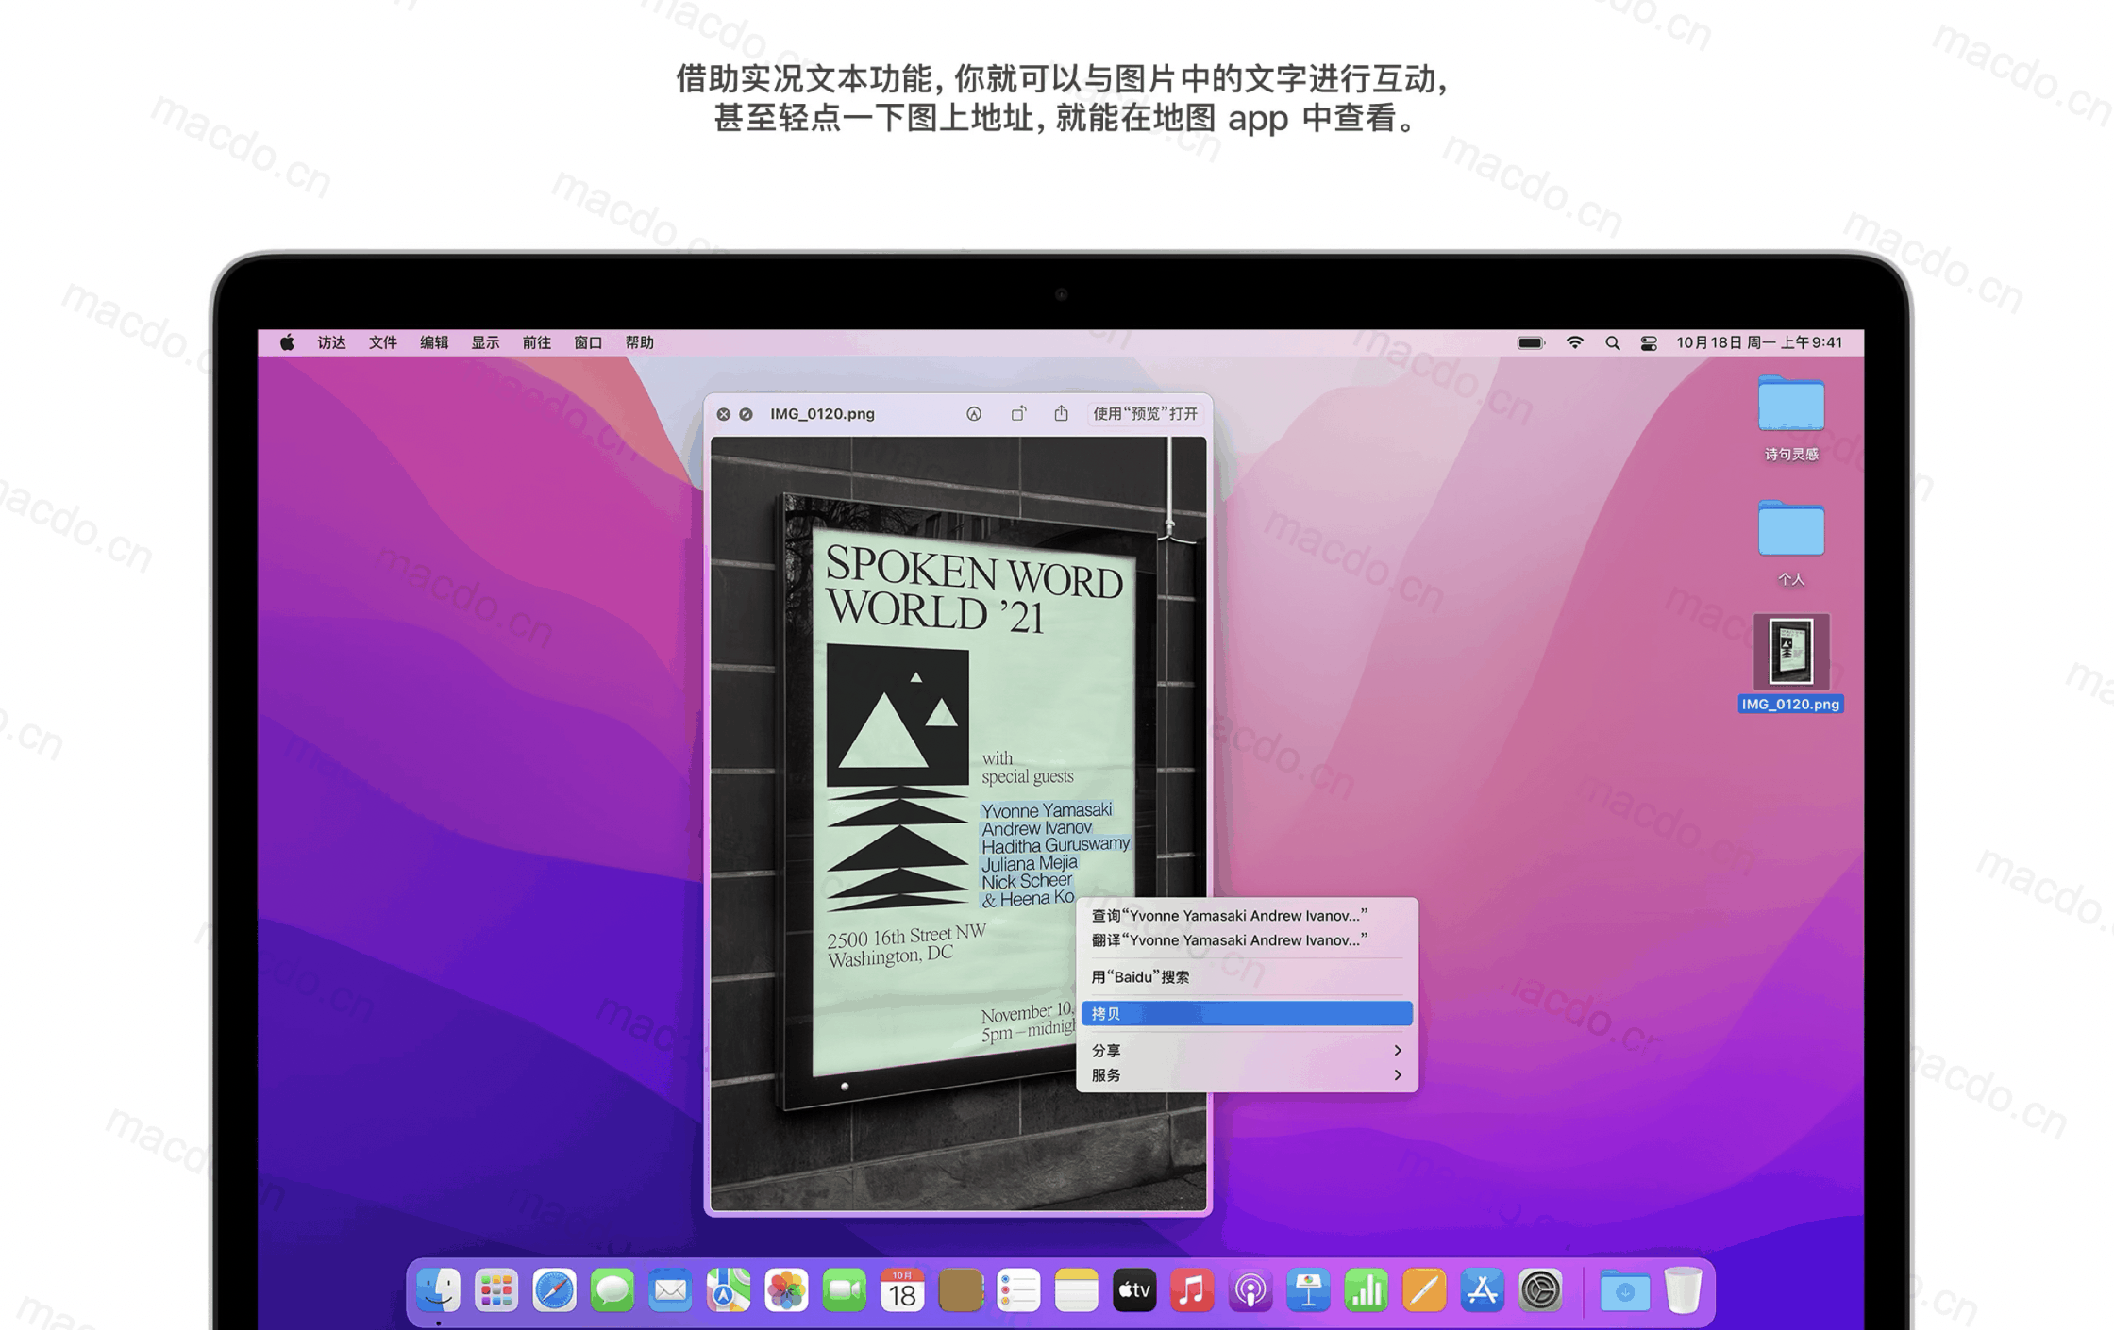Close the IMG_0120.png Quick Look window
2114x1330 pixels.
723,414
